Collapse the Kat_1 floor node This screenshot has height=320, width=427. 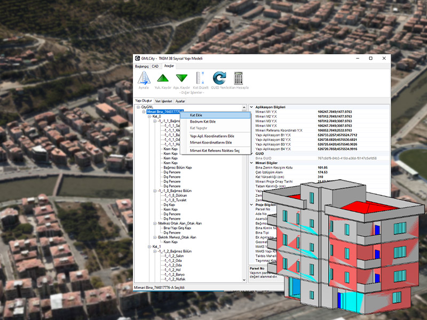[149, 247]
